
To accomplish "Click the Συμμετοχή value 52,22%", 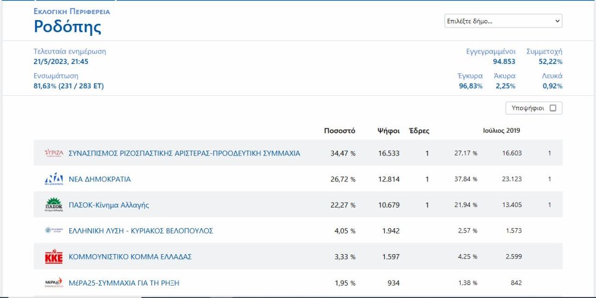I will click(550, 62).
